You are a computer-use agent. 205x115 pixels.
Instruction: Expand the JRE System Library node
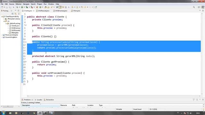(x=4, y=19)
